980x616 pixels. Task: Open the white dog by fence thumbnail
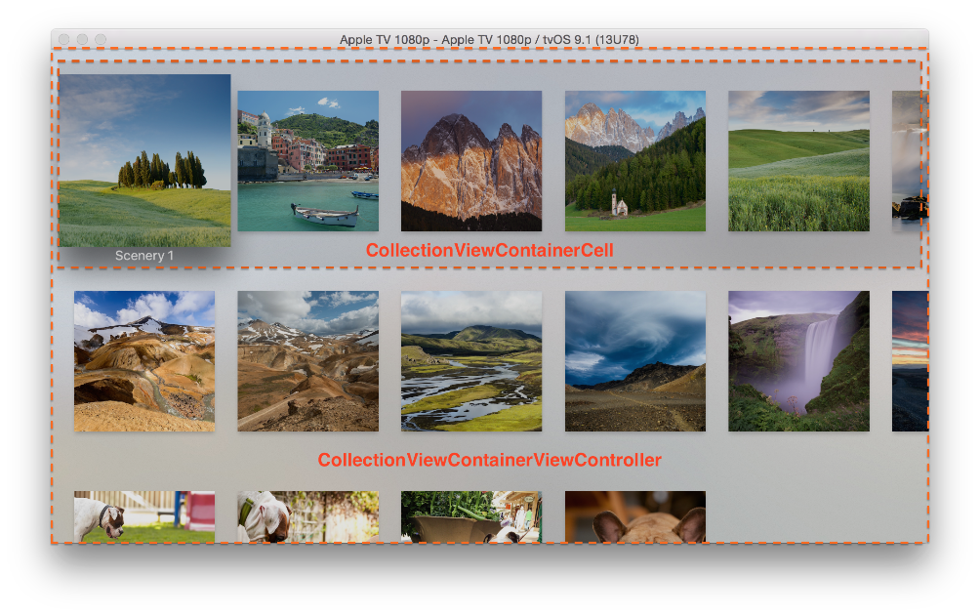(308, 516)
